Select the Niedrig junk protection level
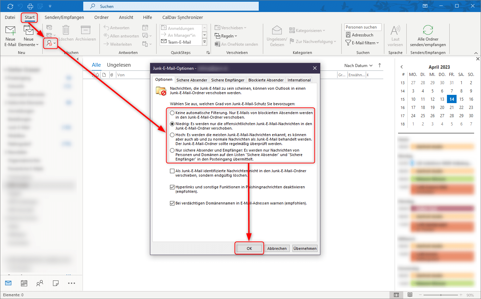The image size is (481, 299). click(172, 124)
